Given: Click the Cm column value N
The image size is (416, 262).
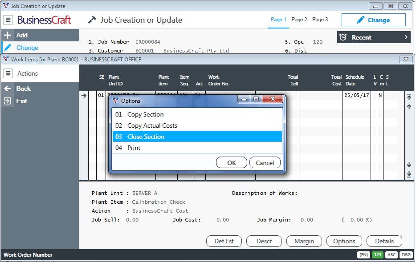Looking at the screenshot, I should click(380, 95).
